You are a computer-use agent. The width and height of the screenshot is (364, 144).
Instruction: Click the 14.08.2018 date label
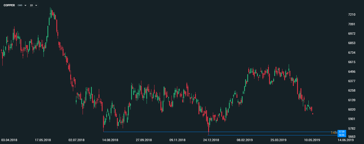pos(110,140)
